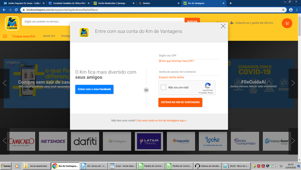Click 'Crie uma conta no Km de Vantagens aqui' link
Image resolution: width=301 pixels, height=170 pixels.
tap(162, 121)
